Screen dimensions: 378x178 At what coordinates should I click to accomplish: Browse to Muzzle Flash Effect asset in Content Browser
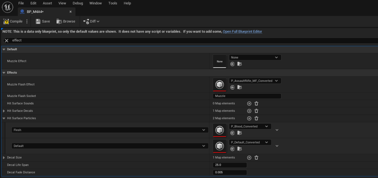tap(239, 87)
